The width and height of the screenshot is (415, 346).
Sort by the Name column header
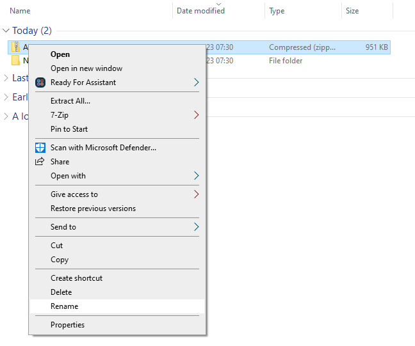20,11
